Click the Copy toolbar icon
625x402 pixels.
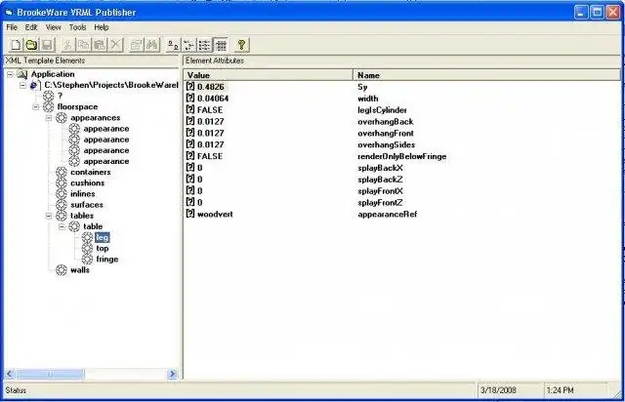[84, 45]
